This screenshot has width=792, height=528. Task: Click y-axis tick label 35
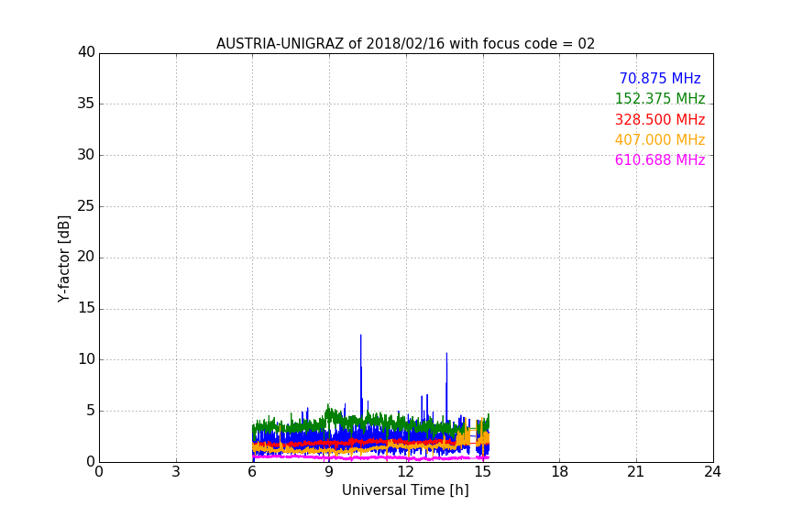coord(86,104)
